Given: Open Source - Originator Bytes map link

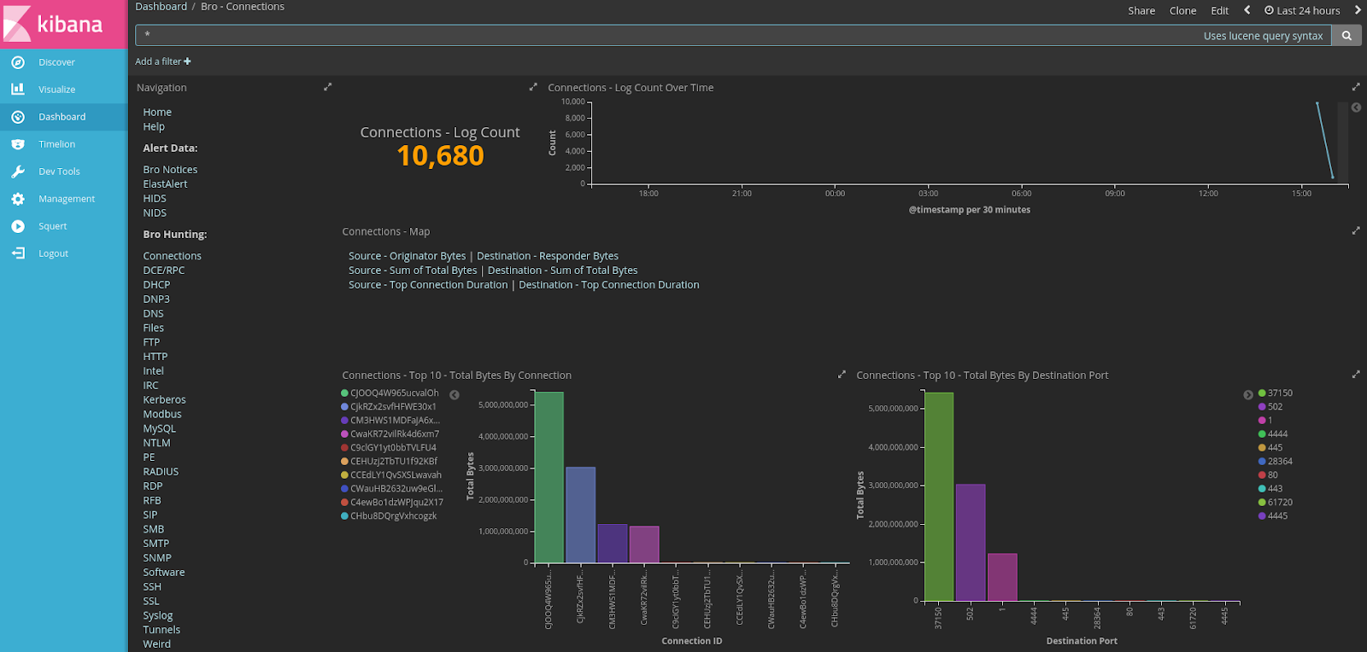Looking at the screenshot, I should [408, 256].
